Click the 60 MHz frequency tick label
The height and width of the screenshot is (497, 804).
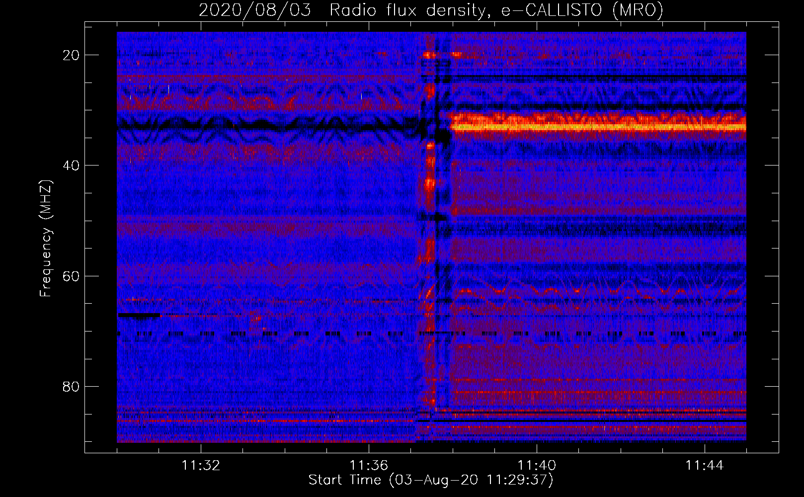[71, 276]
